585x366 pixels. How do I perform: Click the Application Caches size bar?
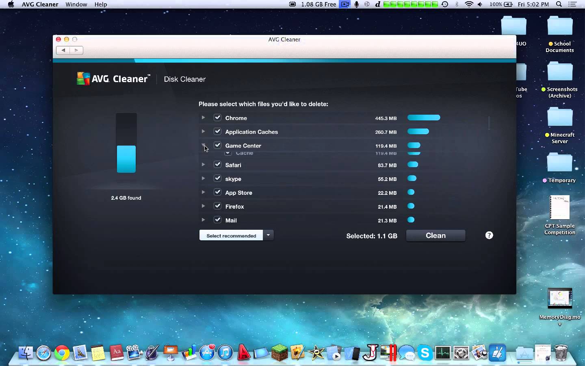pos(418,131)
